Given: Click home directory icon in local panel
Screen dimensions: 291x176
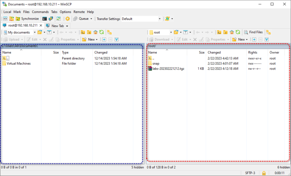Looking at the screenshot, I should click(95, 33).
